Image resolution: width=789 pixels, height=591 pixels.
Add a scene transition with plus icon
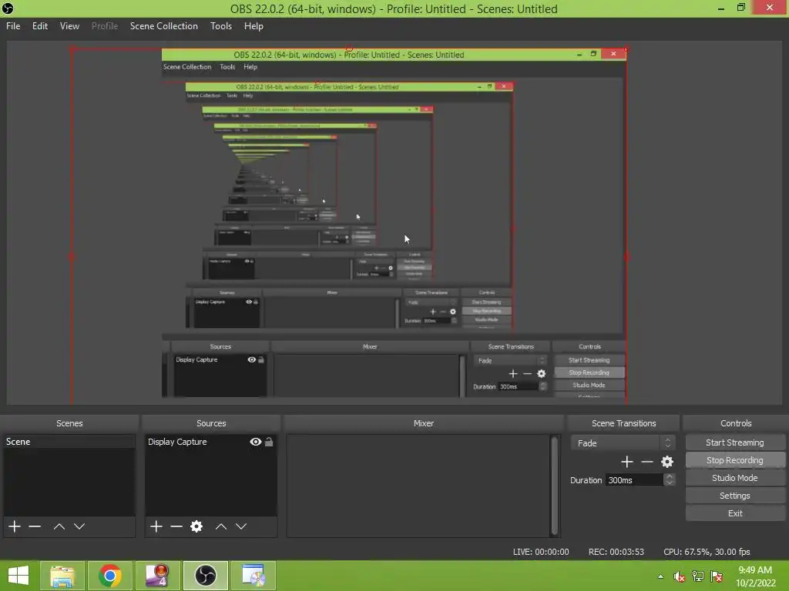click(x=627, y=462)
